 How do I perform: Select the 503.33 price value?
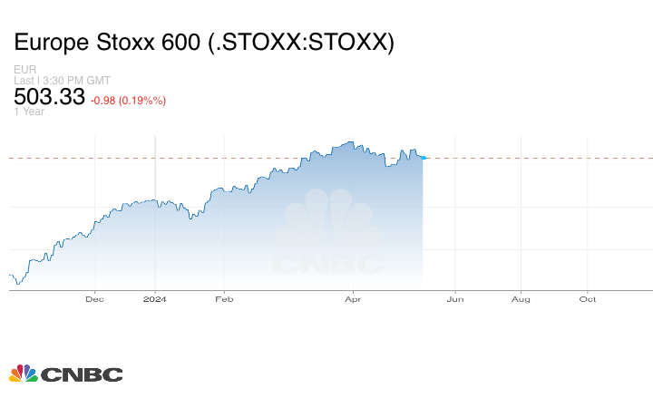coord(50,97)
